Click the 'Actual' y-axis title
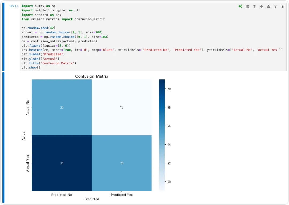 (23, 136)
